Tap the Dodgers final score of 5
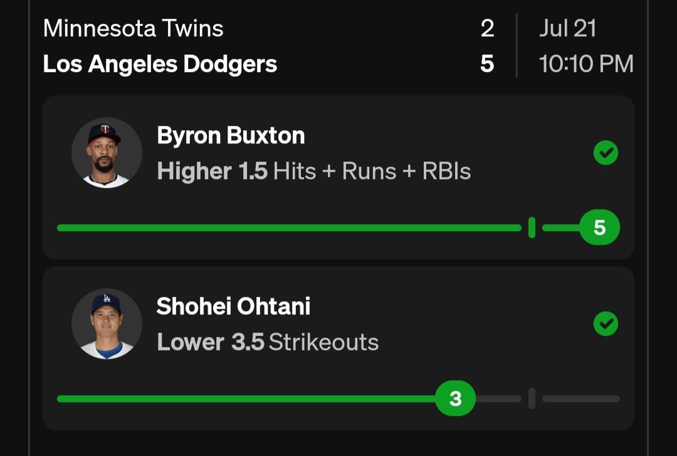 pyautogui.click(x=487, y=64)
